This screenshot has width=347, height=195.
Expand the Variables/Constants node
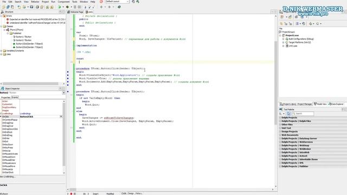click(x=1, y=50)
